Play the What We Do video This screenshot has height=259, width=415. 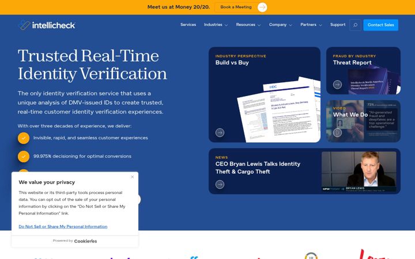pos(337,132)
